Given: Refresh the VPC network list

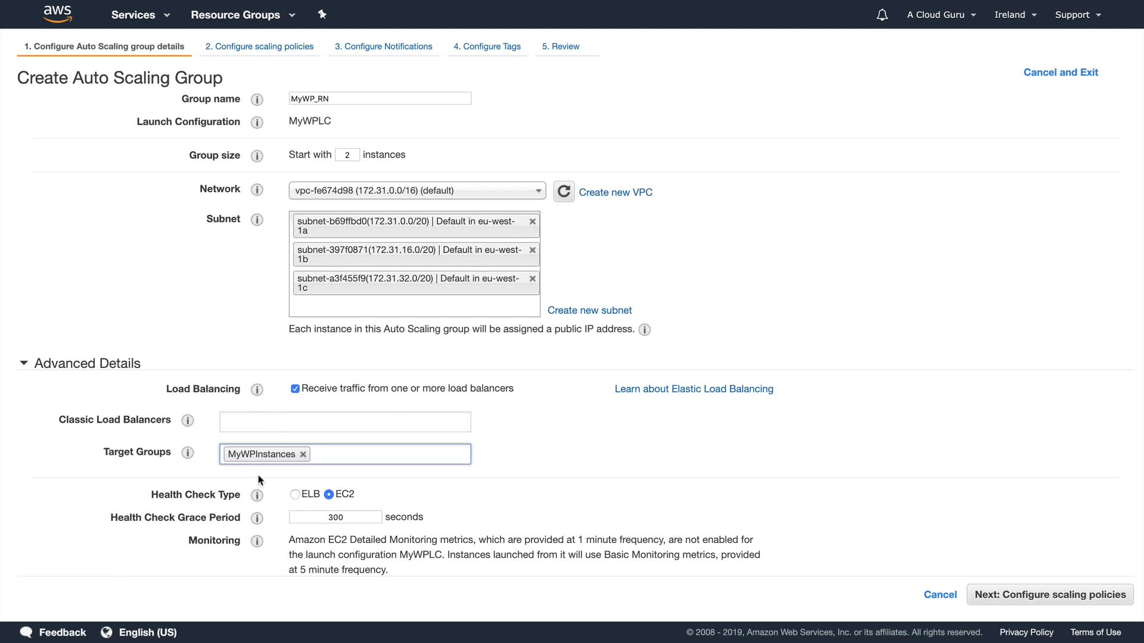Looking at the screenshot, I should click(x=564, y=192).
